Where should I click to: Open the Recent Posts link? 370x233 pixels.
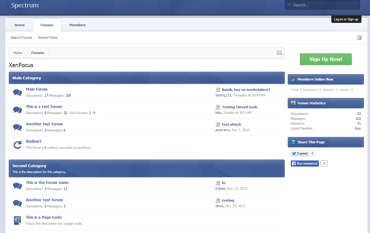[x=48, y=38]
